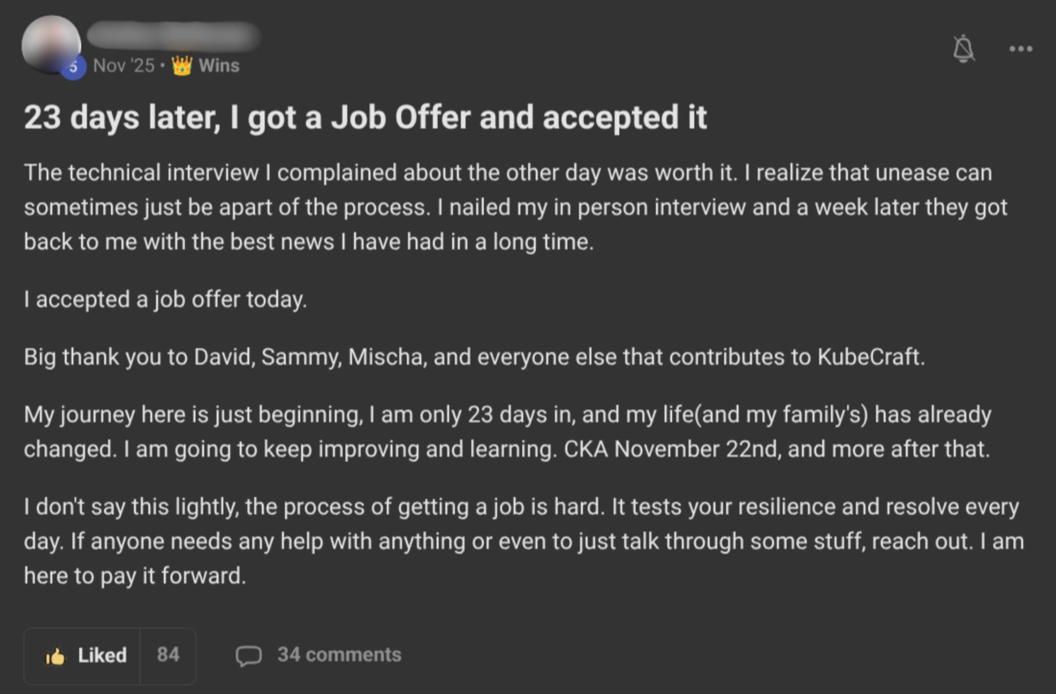Open the Wins category label
Screen dimensions: 1056x694
pos(219,66)
